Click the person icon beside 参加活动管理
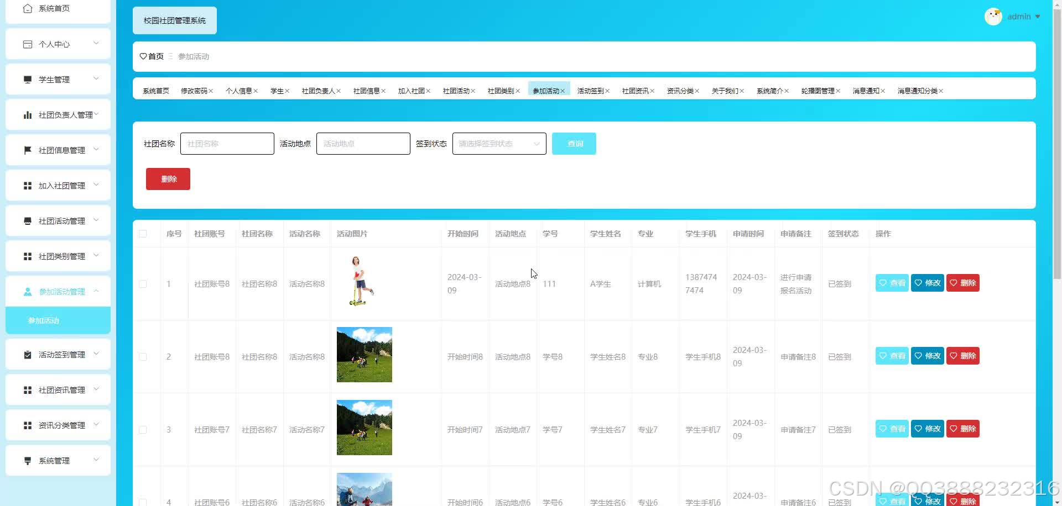Screen dimensions: 1062x506 28,292
